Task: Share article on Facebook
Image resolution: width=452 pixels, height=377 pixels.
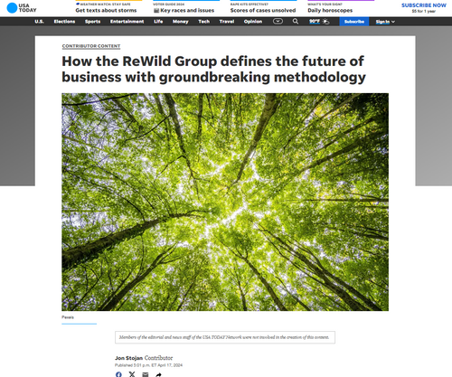Action: [118, 374]
